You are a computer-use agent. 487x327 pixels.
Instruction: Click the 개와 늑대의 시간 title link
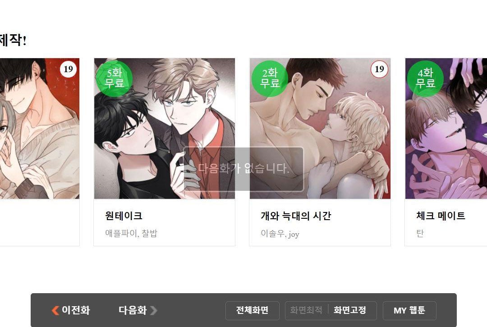tap(296, 216)
